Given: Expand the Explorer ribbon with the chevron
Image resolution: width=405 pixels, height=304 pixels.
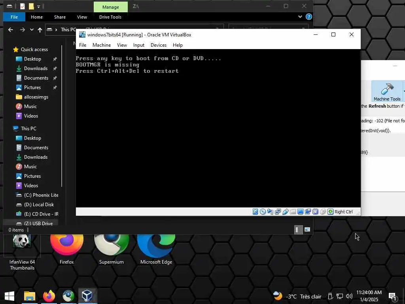Looking at the screenshot, I should point(300,17).
